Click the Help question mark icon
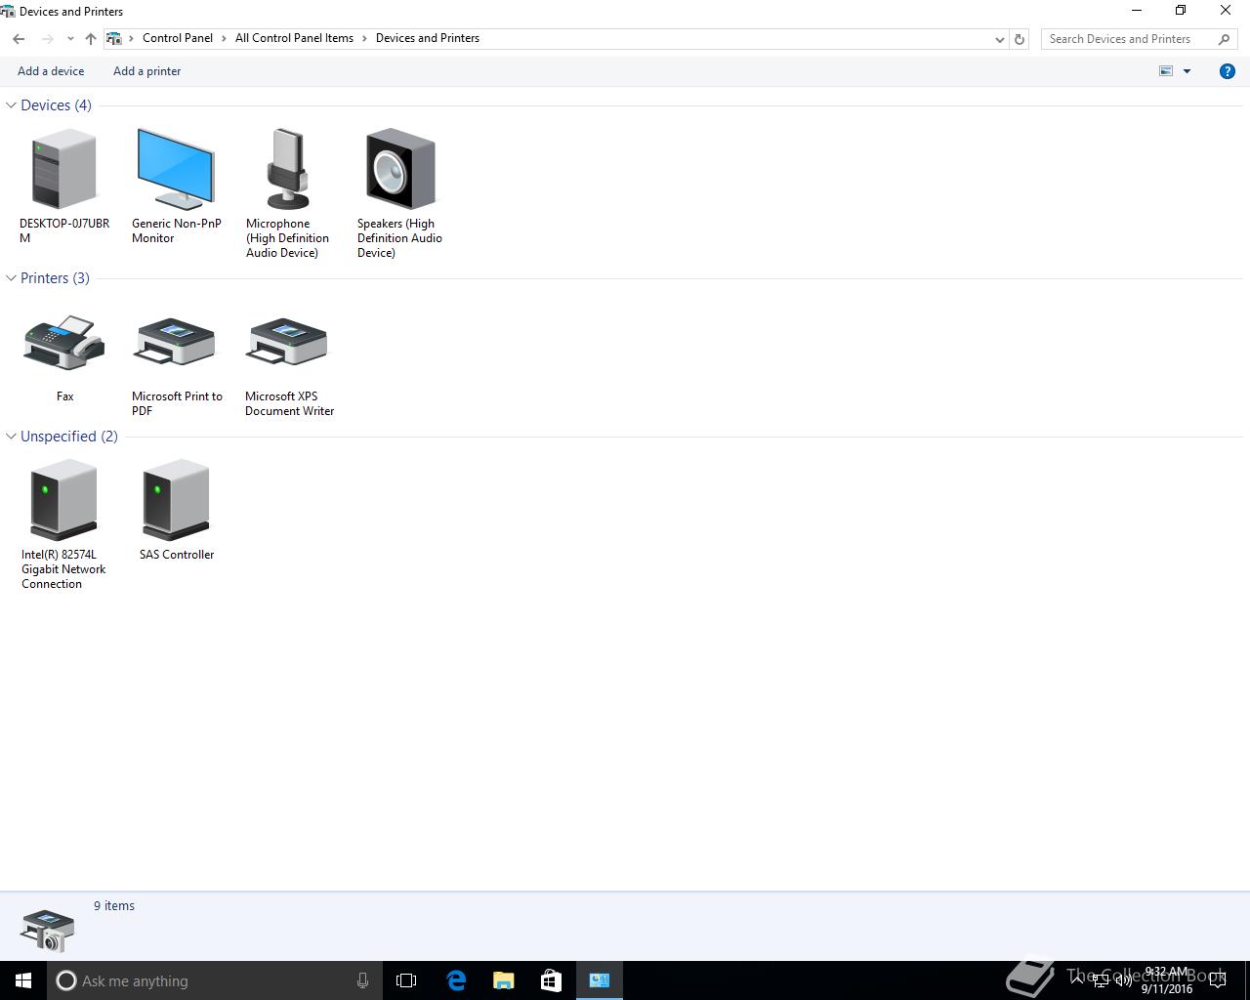The width and height of the screenshot is (1250, 1000). coord(1228,71)
